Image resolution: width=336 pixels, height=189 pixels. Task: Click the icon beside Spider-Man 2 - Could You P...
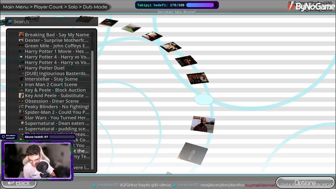click(x=21, y=112)
